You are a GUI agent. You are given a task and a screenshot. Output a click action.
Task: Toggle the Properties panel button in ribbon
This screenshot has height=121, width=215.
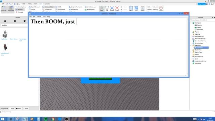click(x=11, y=9)
